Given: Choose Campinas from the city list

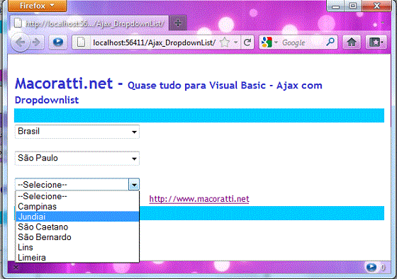Looking at the screenshot, I should pos(77,206).
